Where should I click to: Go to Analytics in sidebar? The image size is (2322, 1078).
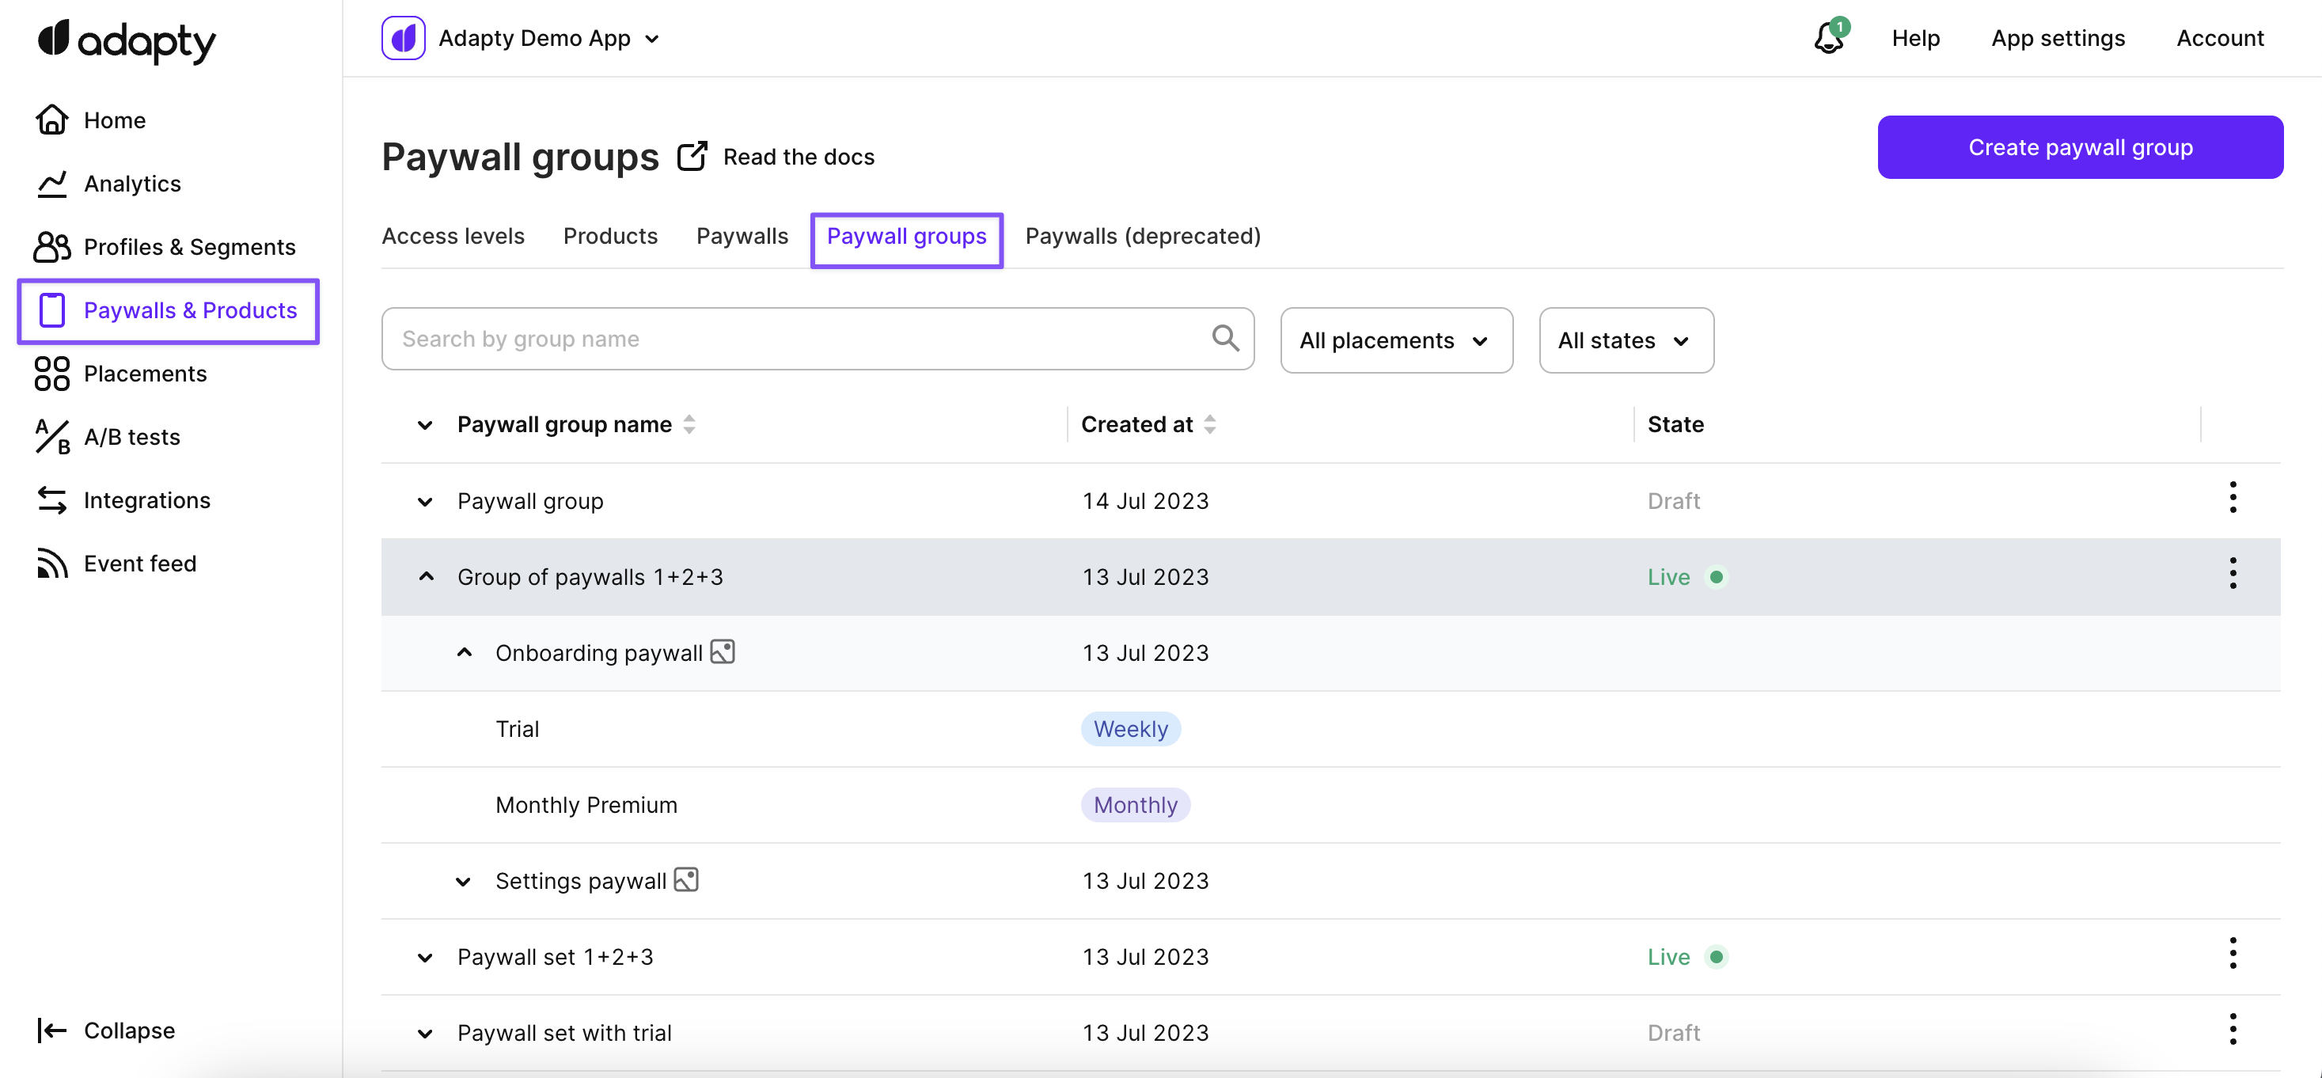[x=131, y=184]
